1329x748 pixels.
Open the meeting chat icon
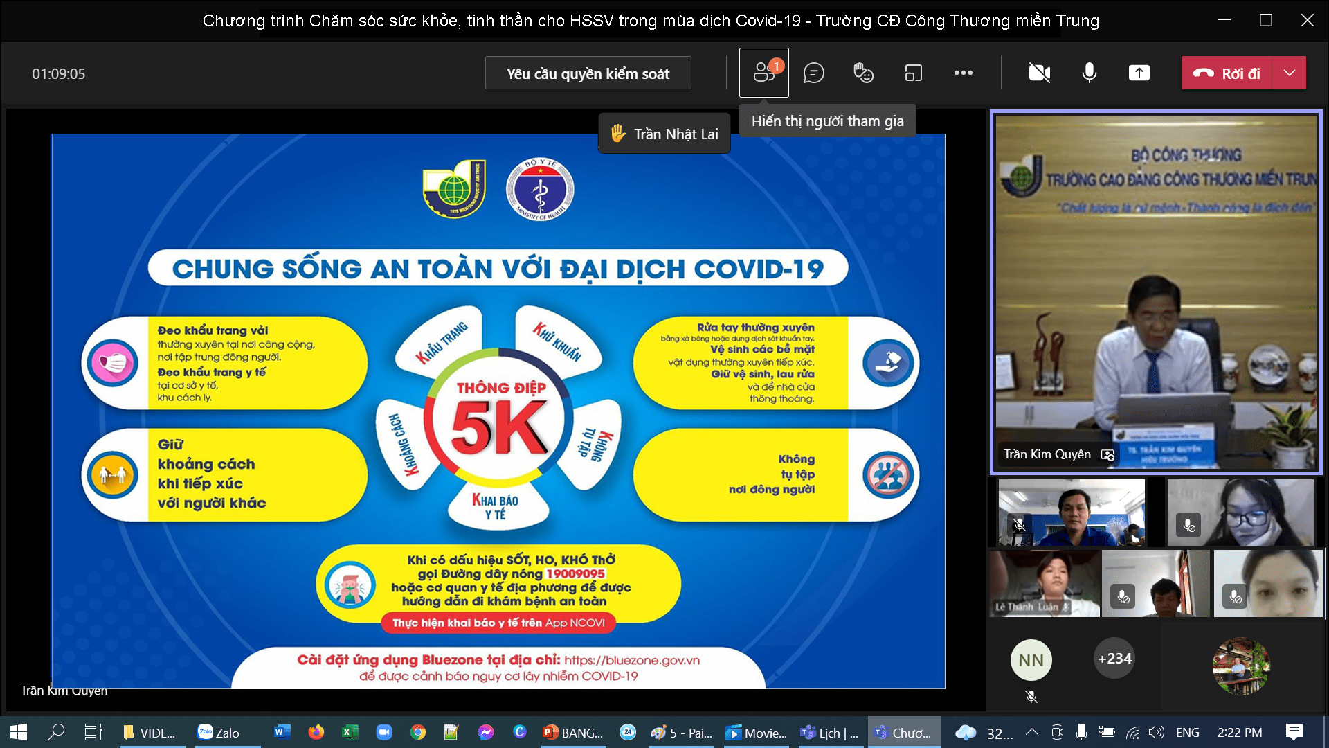[x=813, y=73]
